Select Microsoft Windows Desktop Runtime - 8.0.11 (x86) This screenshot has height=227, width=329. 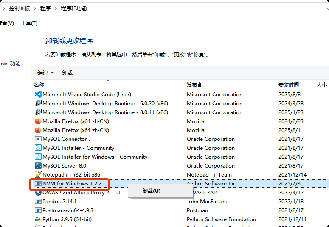(105, 112)
